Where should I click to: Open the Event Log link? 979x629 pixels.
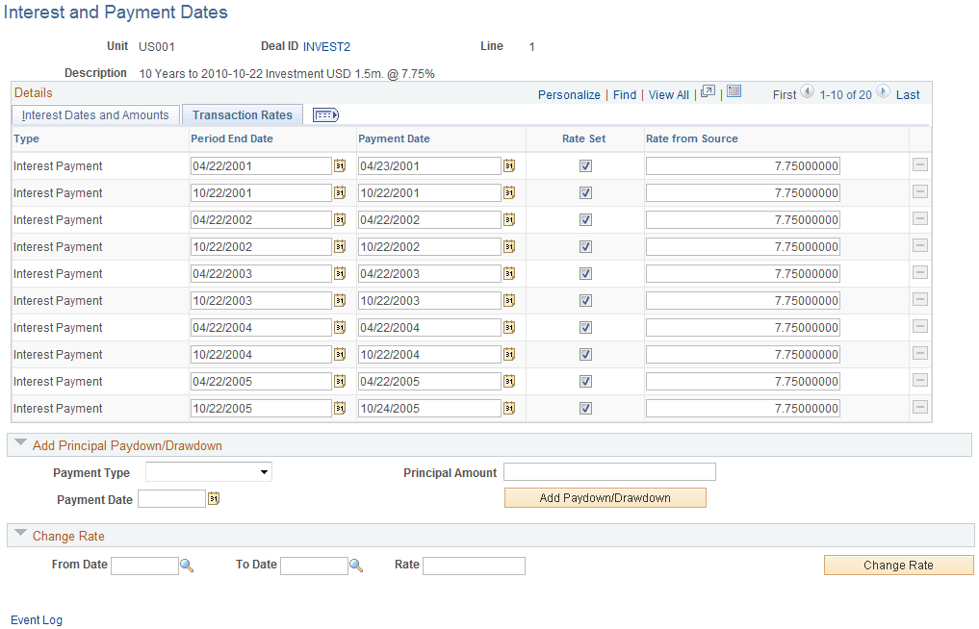coord(36,619)
